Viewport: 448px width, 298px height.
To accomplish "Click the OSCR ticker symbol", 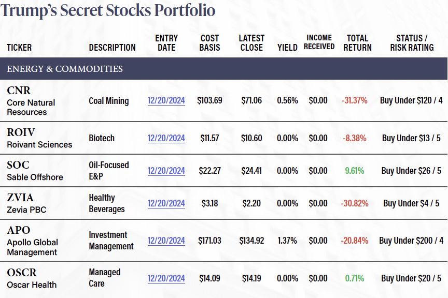I will [22, 273].
